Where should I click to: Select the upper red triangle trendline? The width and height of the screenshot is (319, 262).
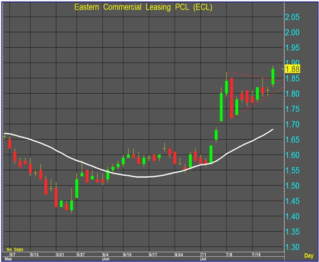(x=255, y=77)
